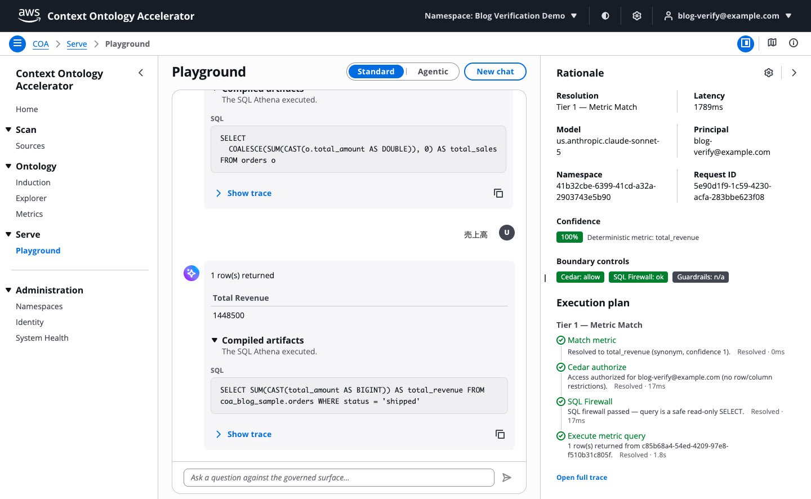Click the Execute metric query step link

pyautogui.click(x=607, y=436)
